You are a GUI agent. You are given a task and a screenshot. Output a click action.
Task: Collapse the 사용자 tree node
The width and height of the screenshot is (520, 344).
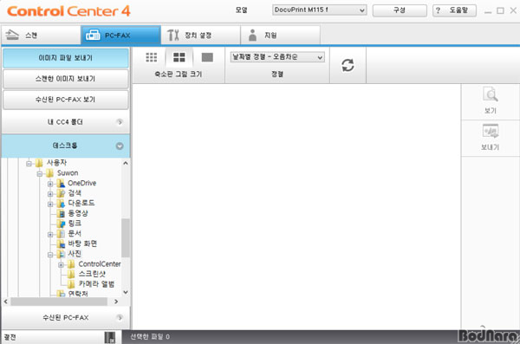(x=29, y=163)
